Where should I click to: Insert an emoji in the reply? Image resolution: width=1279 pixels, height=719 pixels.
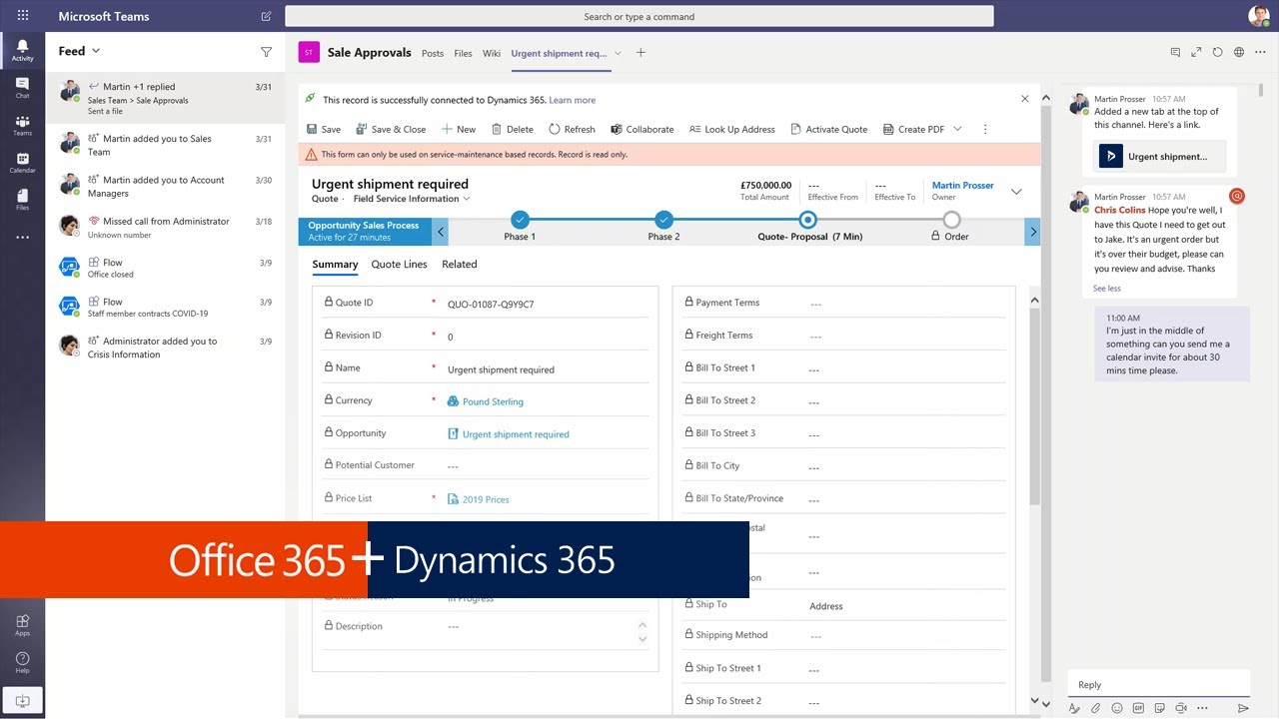[1117, 708]
